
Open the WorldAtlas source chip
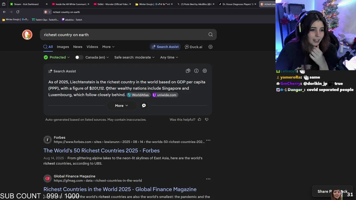tap(139, 95)
